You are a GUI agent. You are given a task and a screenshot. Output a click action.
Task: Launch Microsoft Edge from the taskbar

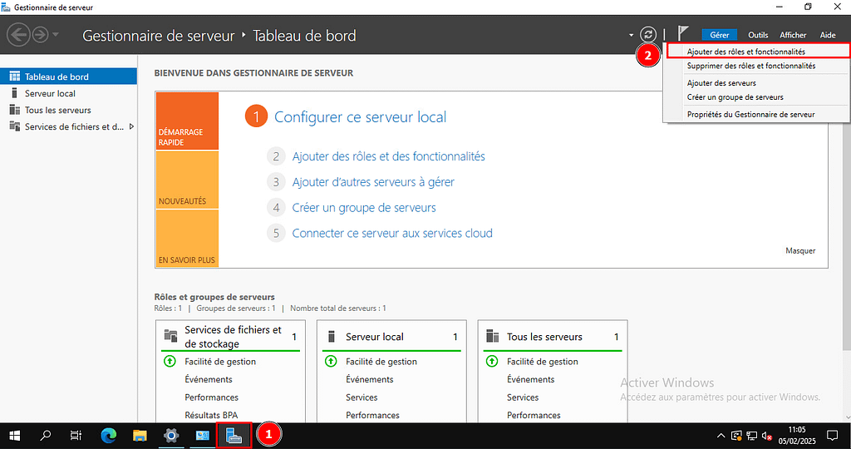109,435
